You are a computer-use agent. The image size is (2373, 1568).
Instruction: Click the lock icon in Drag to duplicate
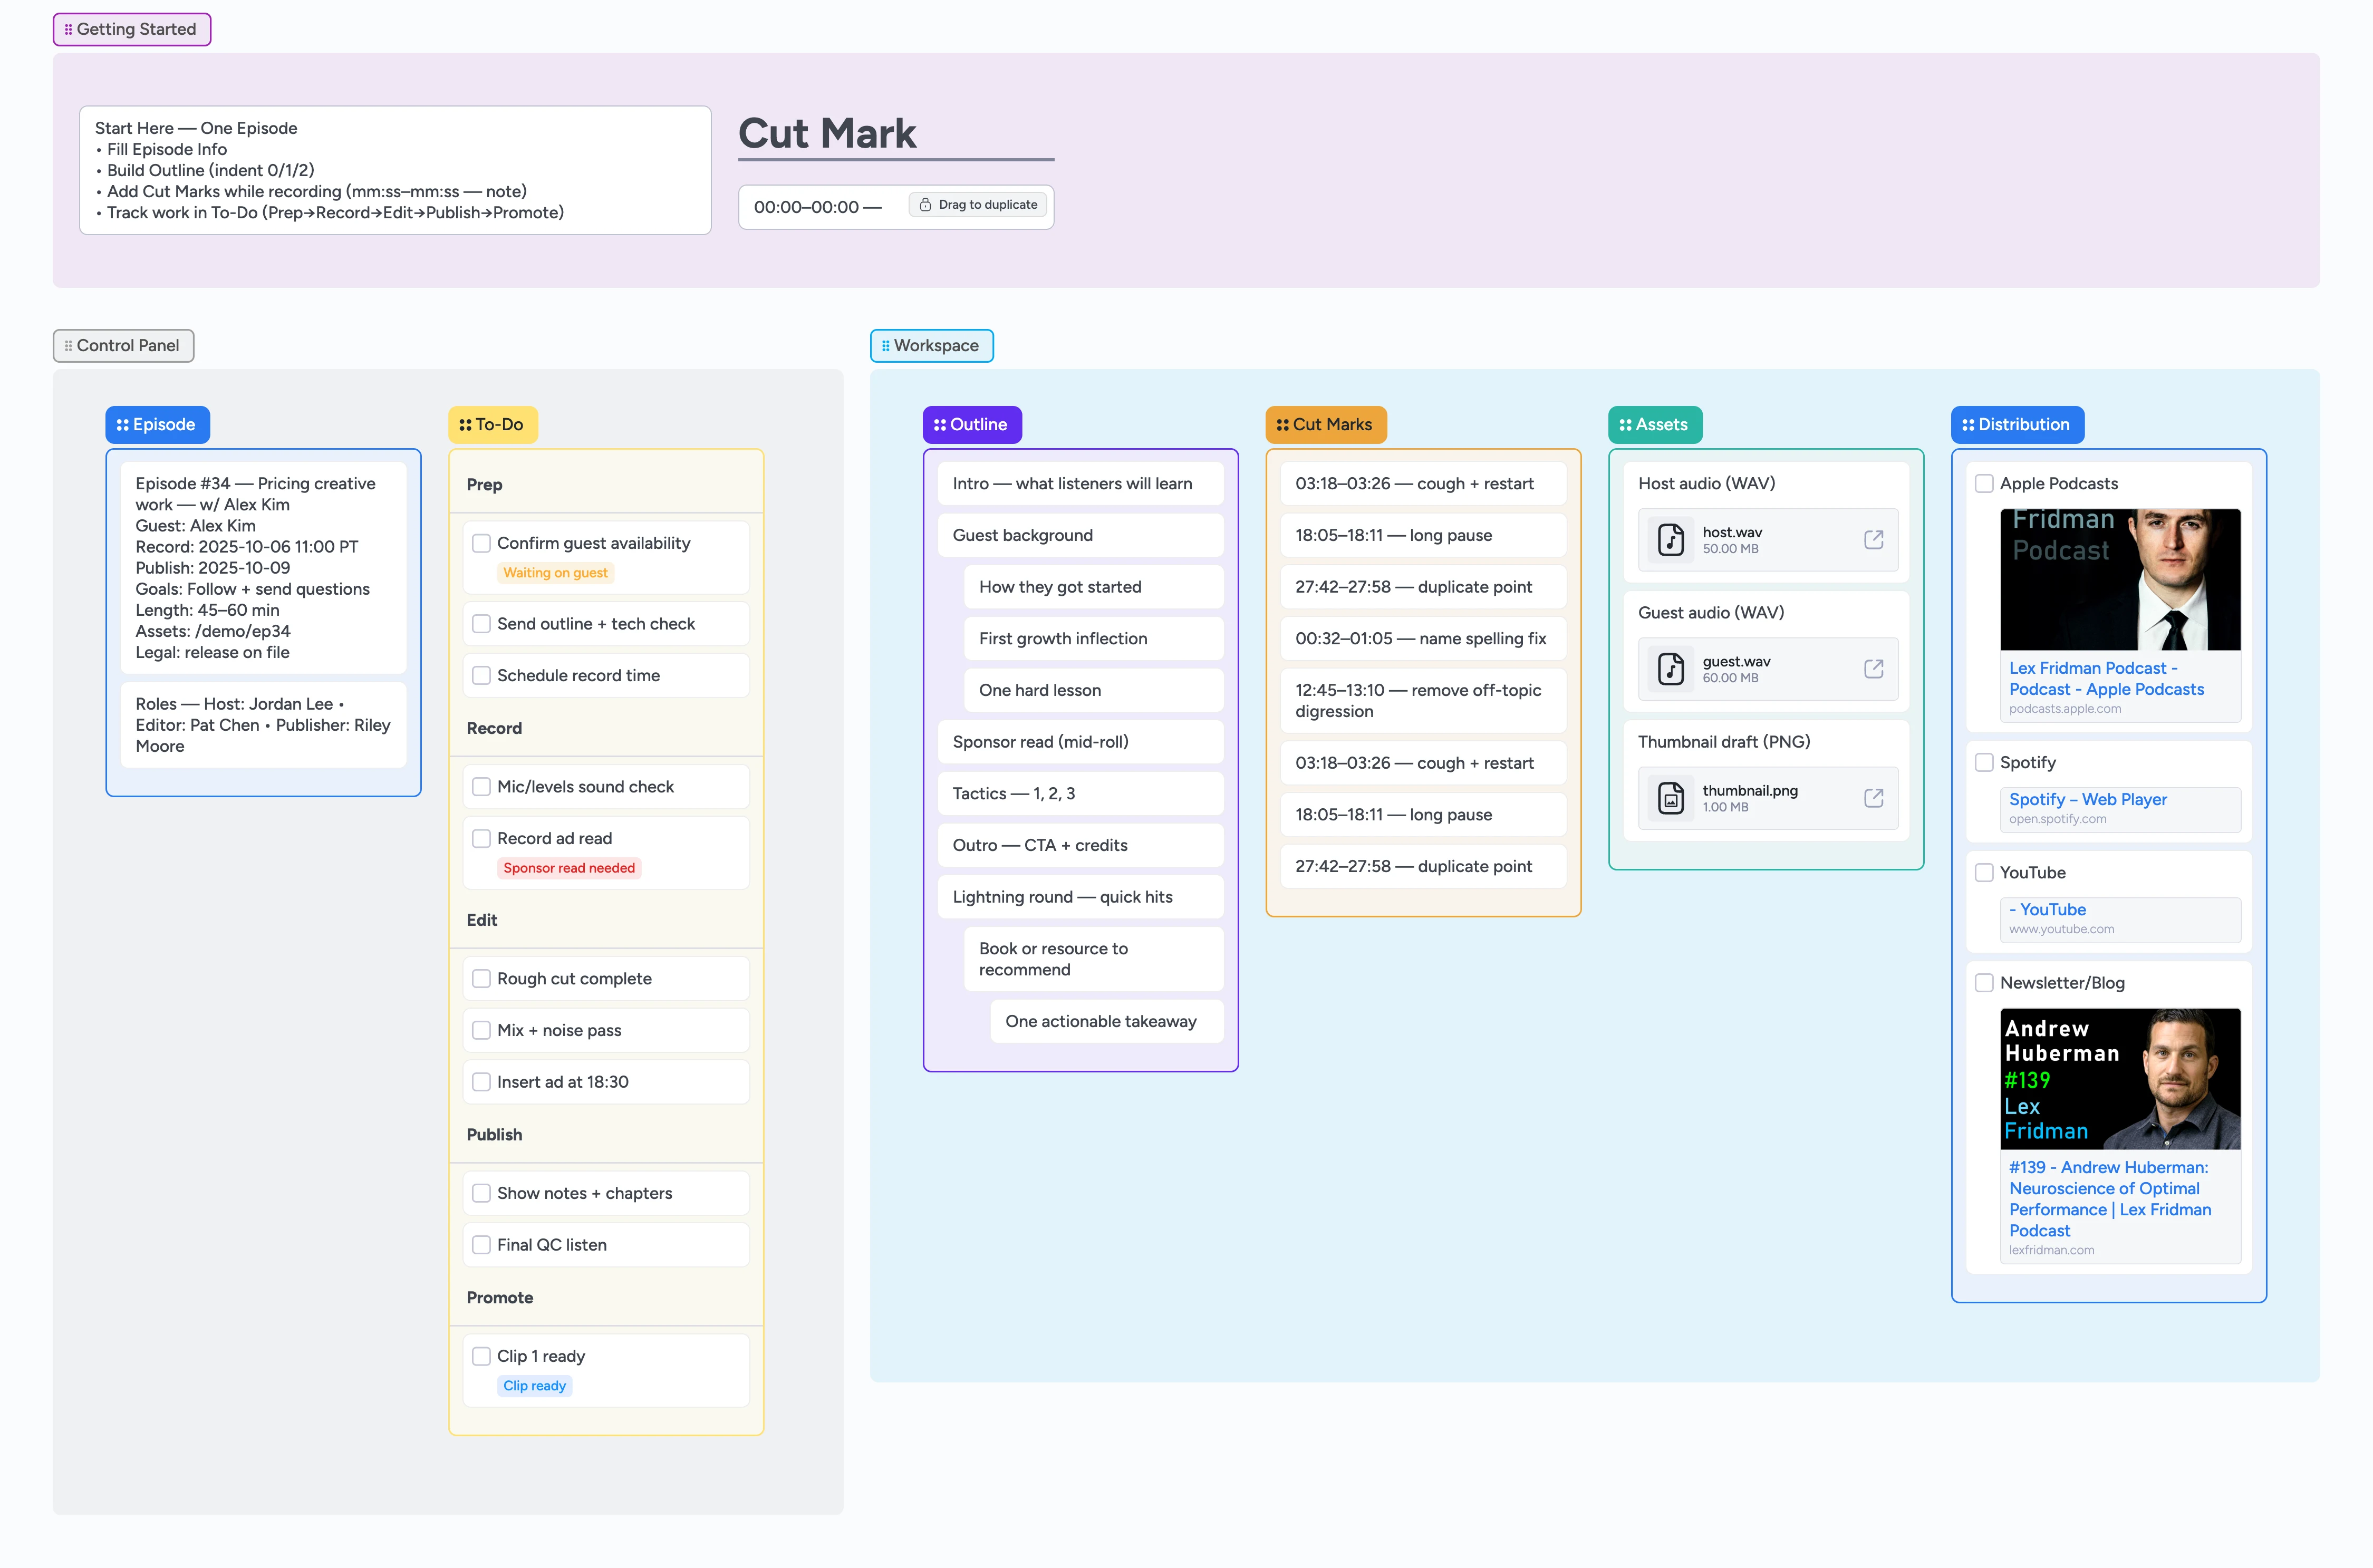click(925, 204)
